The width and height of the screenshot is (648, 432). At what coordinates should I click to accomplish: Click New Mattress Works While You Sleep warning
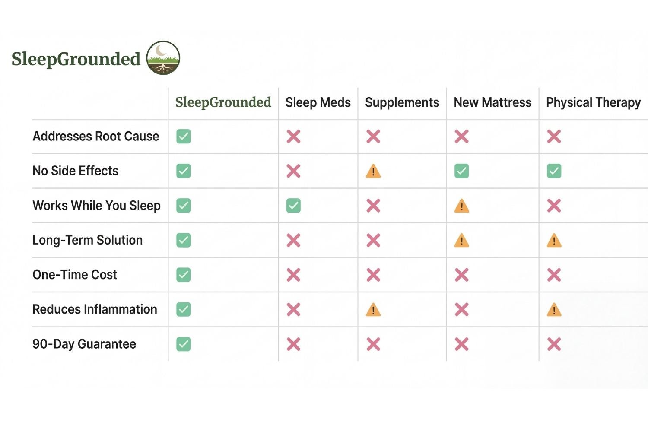(x=461, y=206)
